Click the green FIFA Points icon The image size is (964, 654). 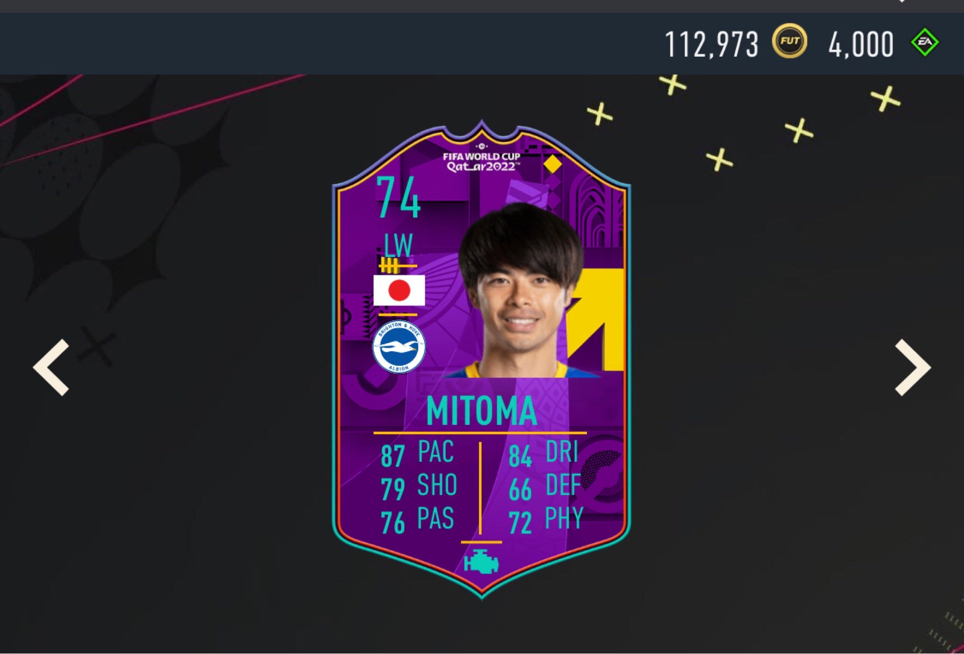click(x=925, y=42)
